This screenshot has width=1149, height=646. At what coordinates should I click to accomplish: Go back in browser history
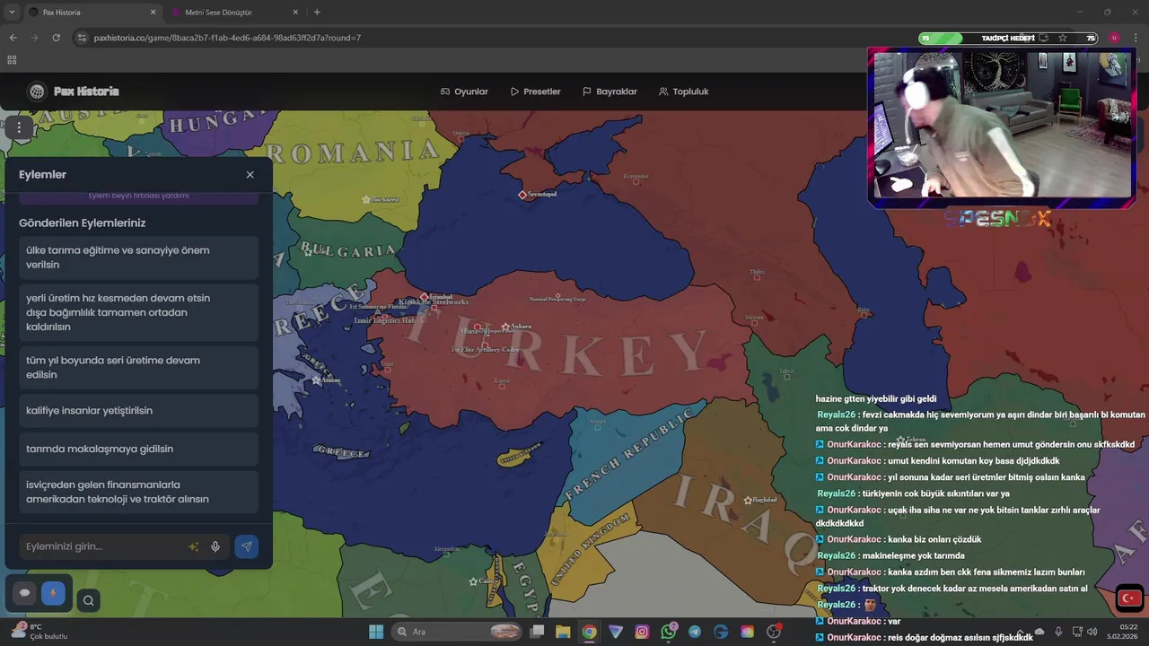13,38
